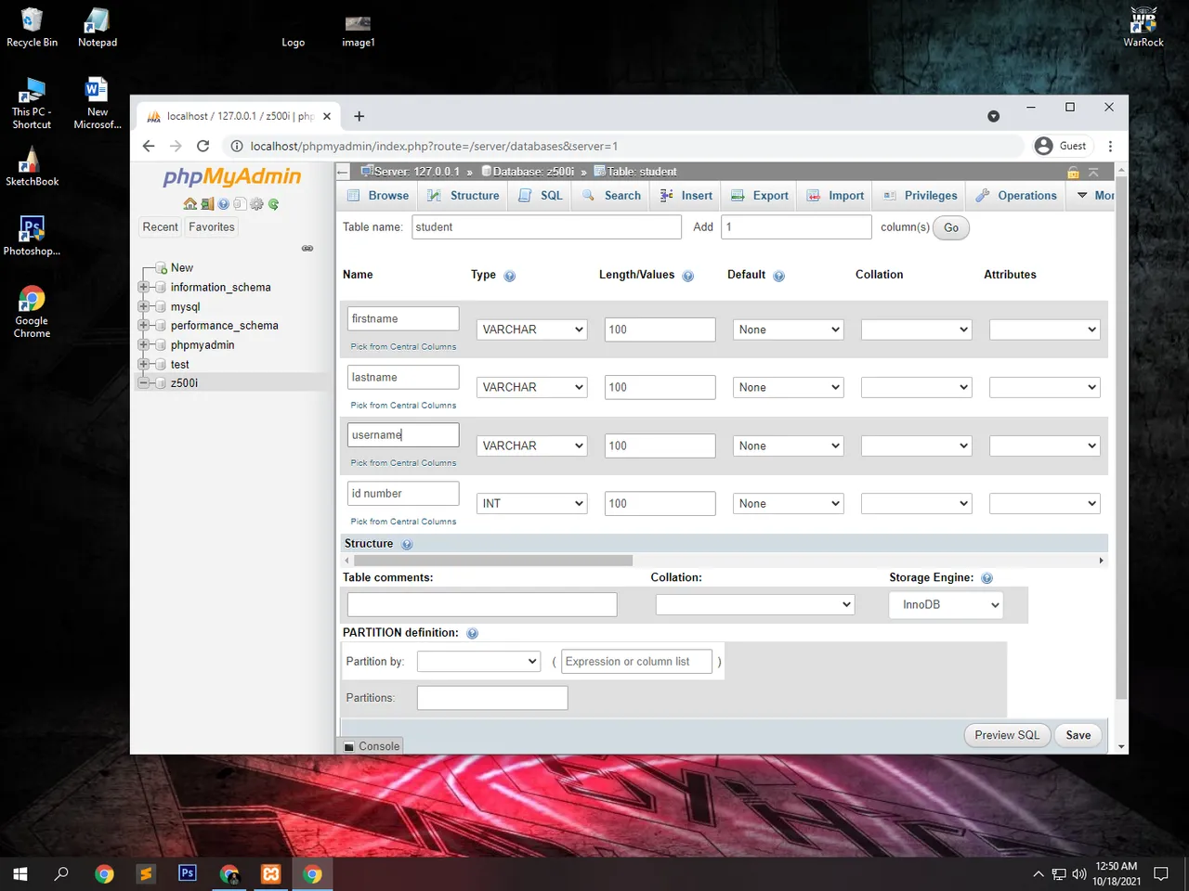Screen dimensions: 1189x891
Task: Open the Favorites tables button
Action: pyautogui.click(x=212, y=227)
